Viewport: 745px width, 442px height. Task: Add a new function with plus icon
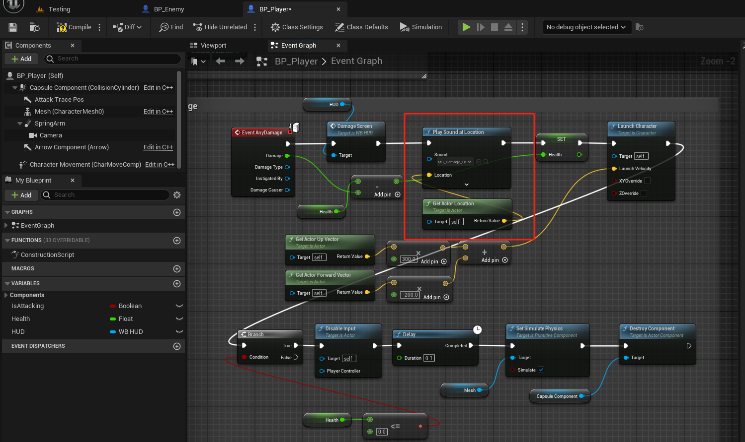177,241
